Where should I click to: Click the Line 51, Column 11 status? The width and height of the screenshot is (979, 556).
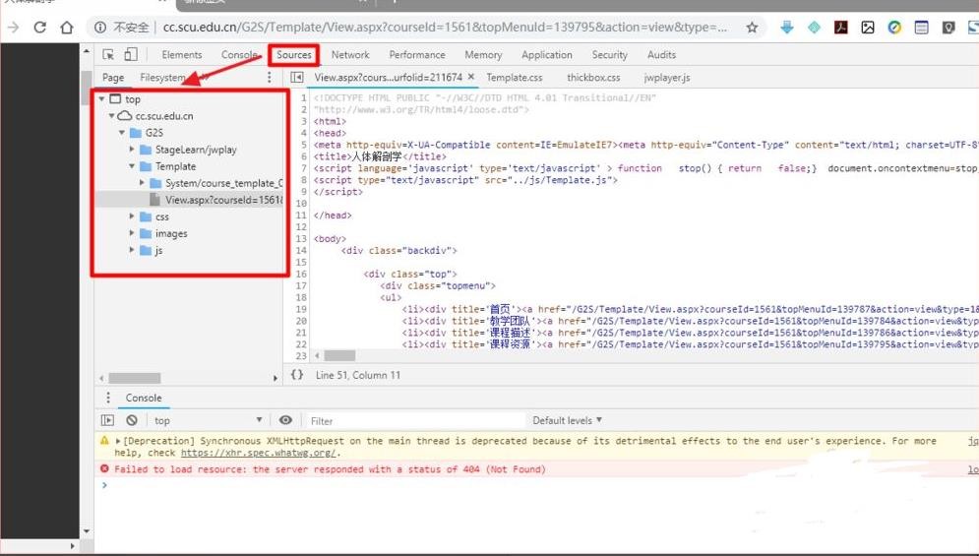(358, 375)
